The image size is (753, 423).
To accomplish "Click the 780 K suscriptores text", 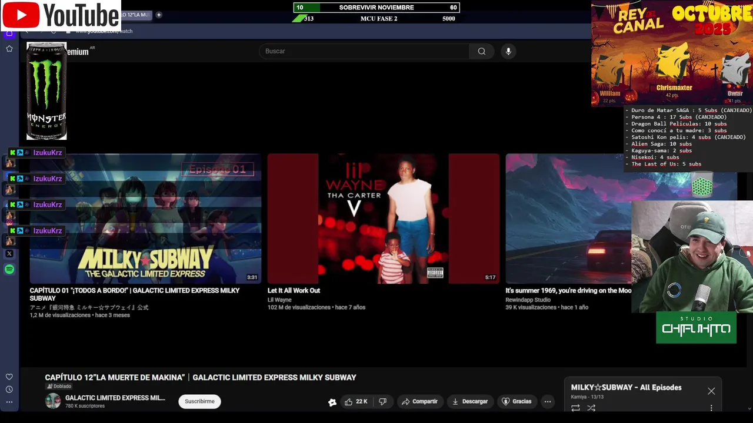I will (x=85, y=406).
